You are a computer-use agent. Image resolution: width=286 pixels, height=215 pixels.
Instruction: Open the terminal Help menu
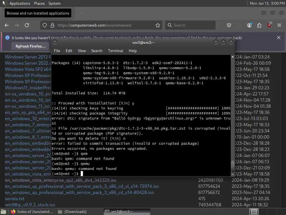[133, 51]
